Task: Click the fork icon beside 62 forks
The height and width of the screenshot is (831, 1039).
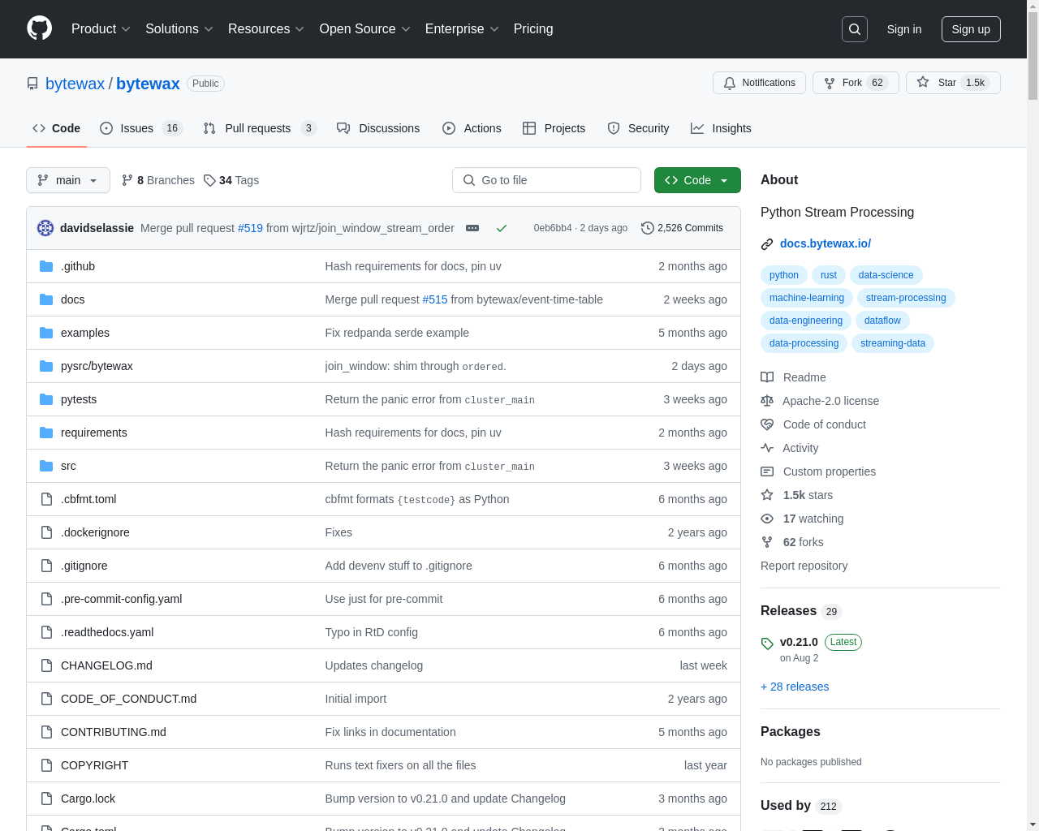Action: pyautogui.click(x=767, y=542)
